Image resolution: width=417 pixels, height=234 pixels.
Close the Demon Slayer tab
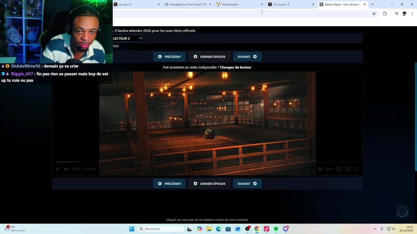tap(365, 5)
